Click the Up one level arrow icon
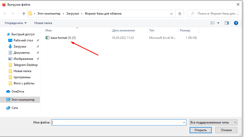 [24, 14]
